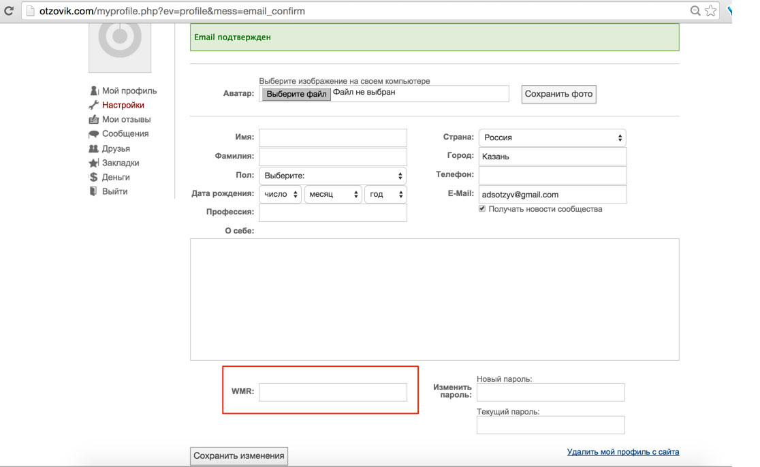Open the Пол dropdown
Viewport: 760px width, 467px height.
pos(332,176)
